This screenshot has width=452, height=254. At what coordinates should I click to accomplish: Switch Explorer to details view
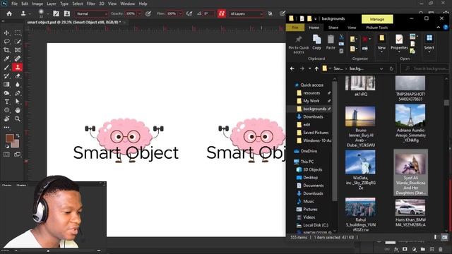coord(436,237)
